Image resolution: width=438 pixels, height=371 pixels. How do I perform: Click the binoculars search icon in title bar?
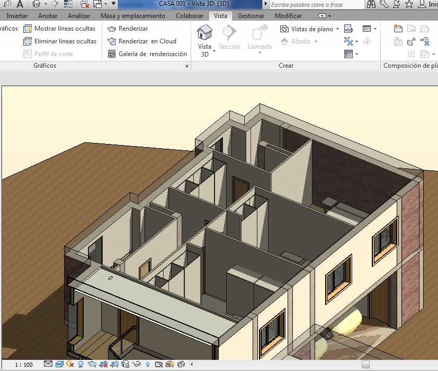coord(371,5)
